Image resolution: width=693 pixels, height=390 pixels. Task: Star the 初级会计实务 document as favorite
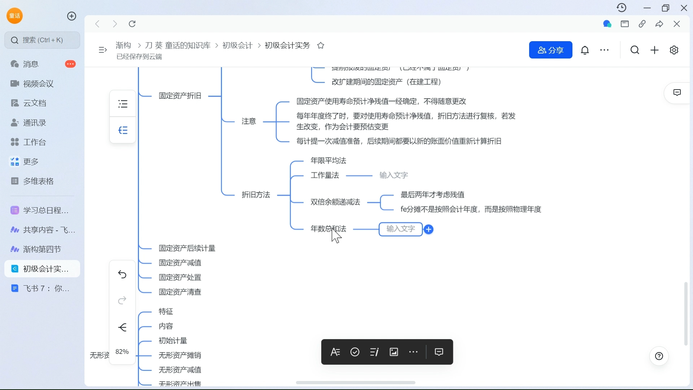pos(321,45)
